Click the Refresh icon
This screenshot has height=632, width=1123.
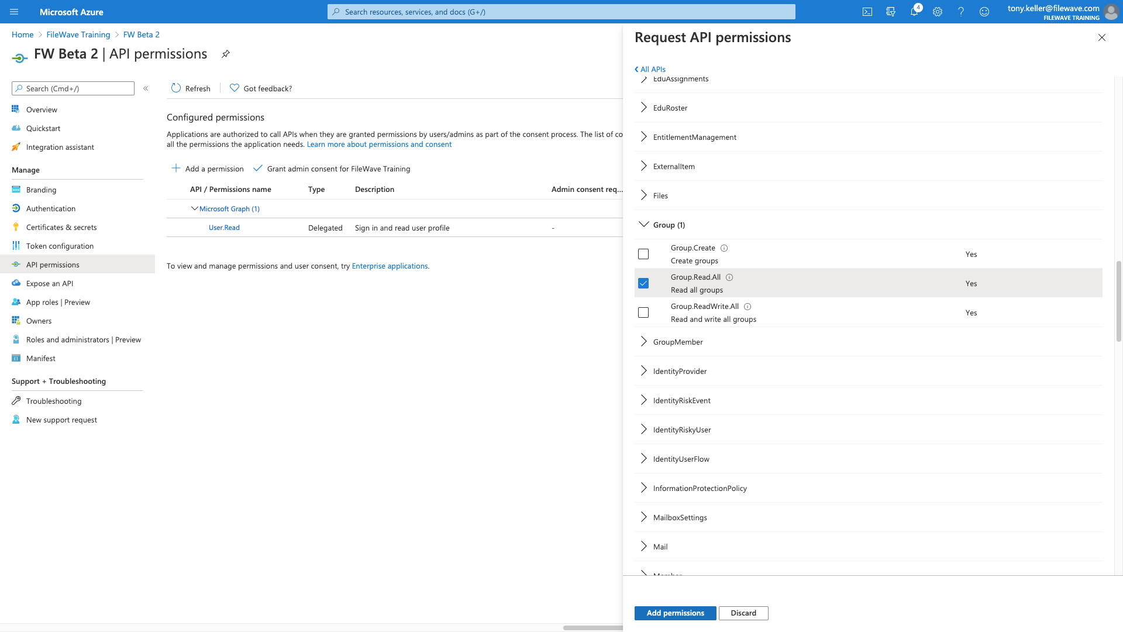click(176, 88)
